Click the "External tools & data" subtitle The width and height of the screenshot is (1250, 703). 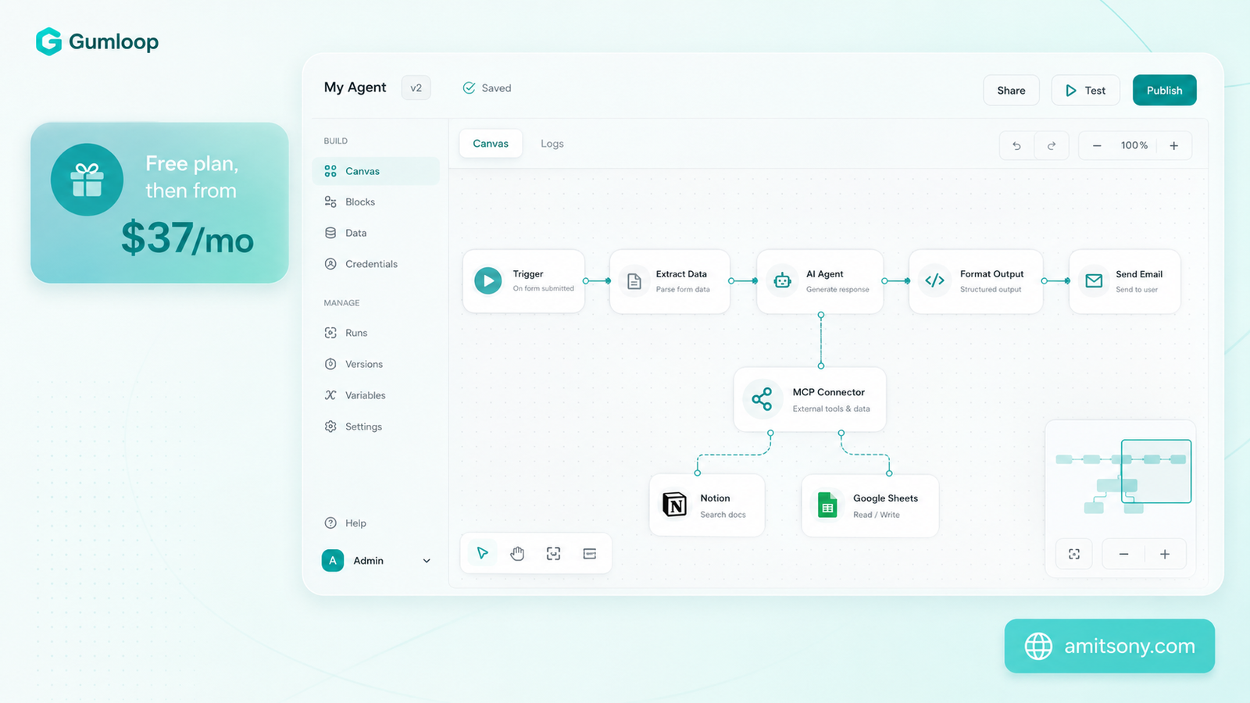[x=831, y=409]
